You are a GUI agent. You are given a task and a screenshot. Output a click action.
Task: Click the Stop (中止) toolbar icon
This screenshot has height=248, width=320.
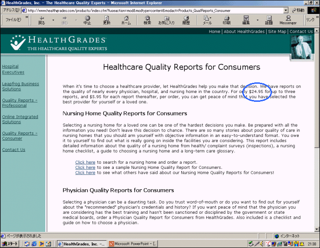[x=87, y=20]
